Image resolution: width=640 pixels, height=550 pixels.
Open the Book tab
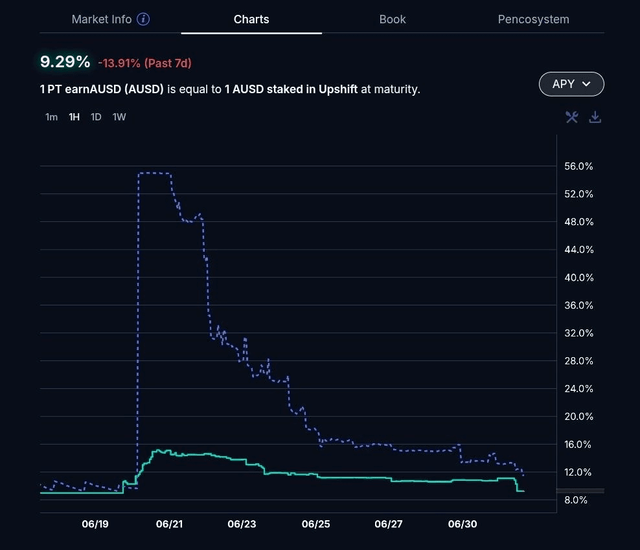click(393, 19)
